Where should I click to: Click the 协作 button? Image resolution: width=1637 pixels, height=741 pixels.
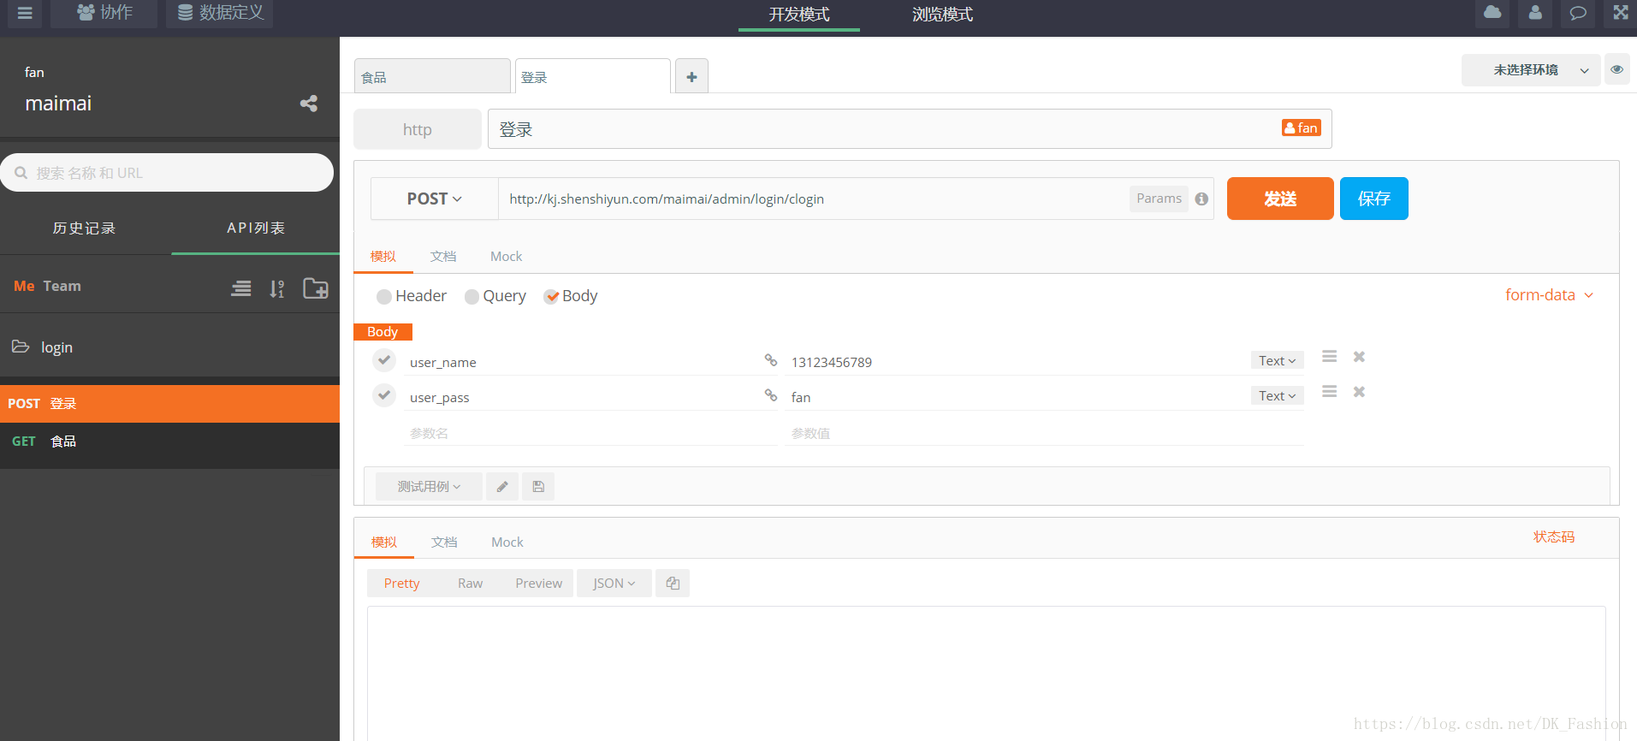(x=104, y=13)
